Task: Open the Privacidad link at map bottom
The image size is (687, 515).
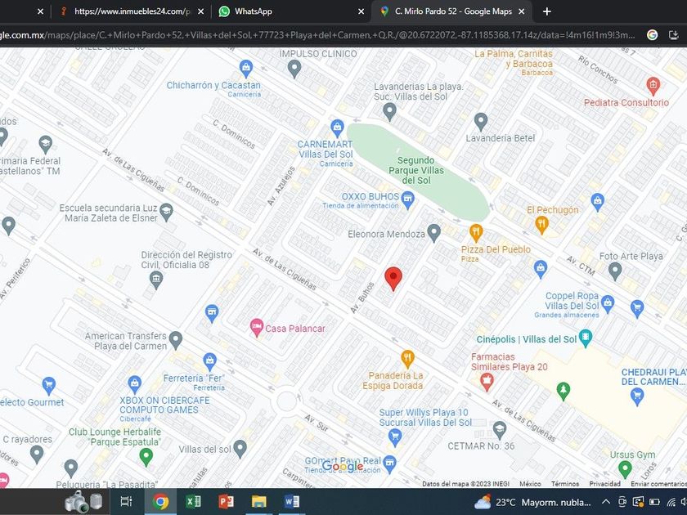Action: [x=604, y=484]
